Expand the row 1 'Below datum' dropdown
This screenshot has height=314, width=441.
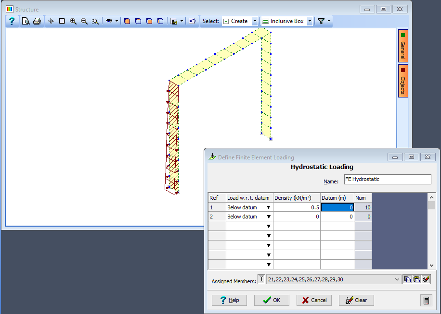269,207
